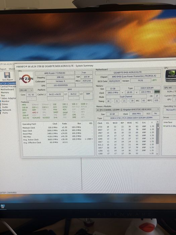The width and height of the screenshot is (176, 235).
Task: Open the Monitoring menu in main window
Action: [x=12, y=69]
